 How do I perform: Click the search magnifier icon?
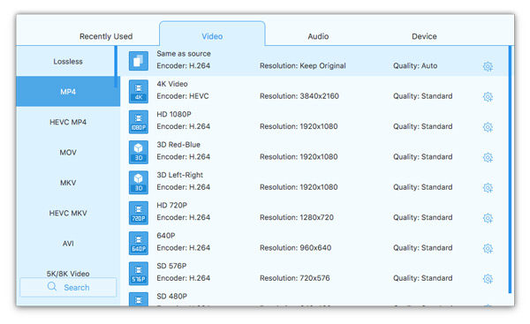click(x=52, y=287)
